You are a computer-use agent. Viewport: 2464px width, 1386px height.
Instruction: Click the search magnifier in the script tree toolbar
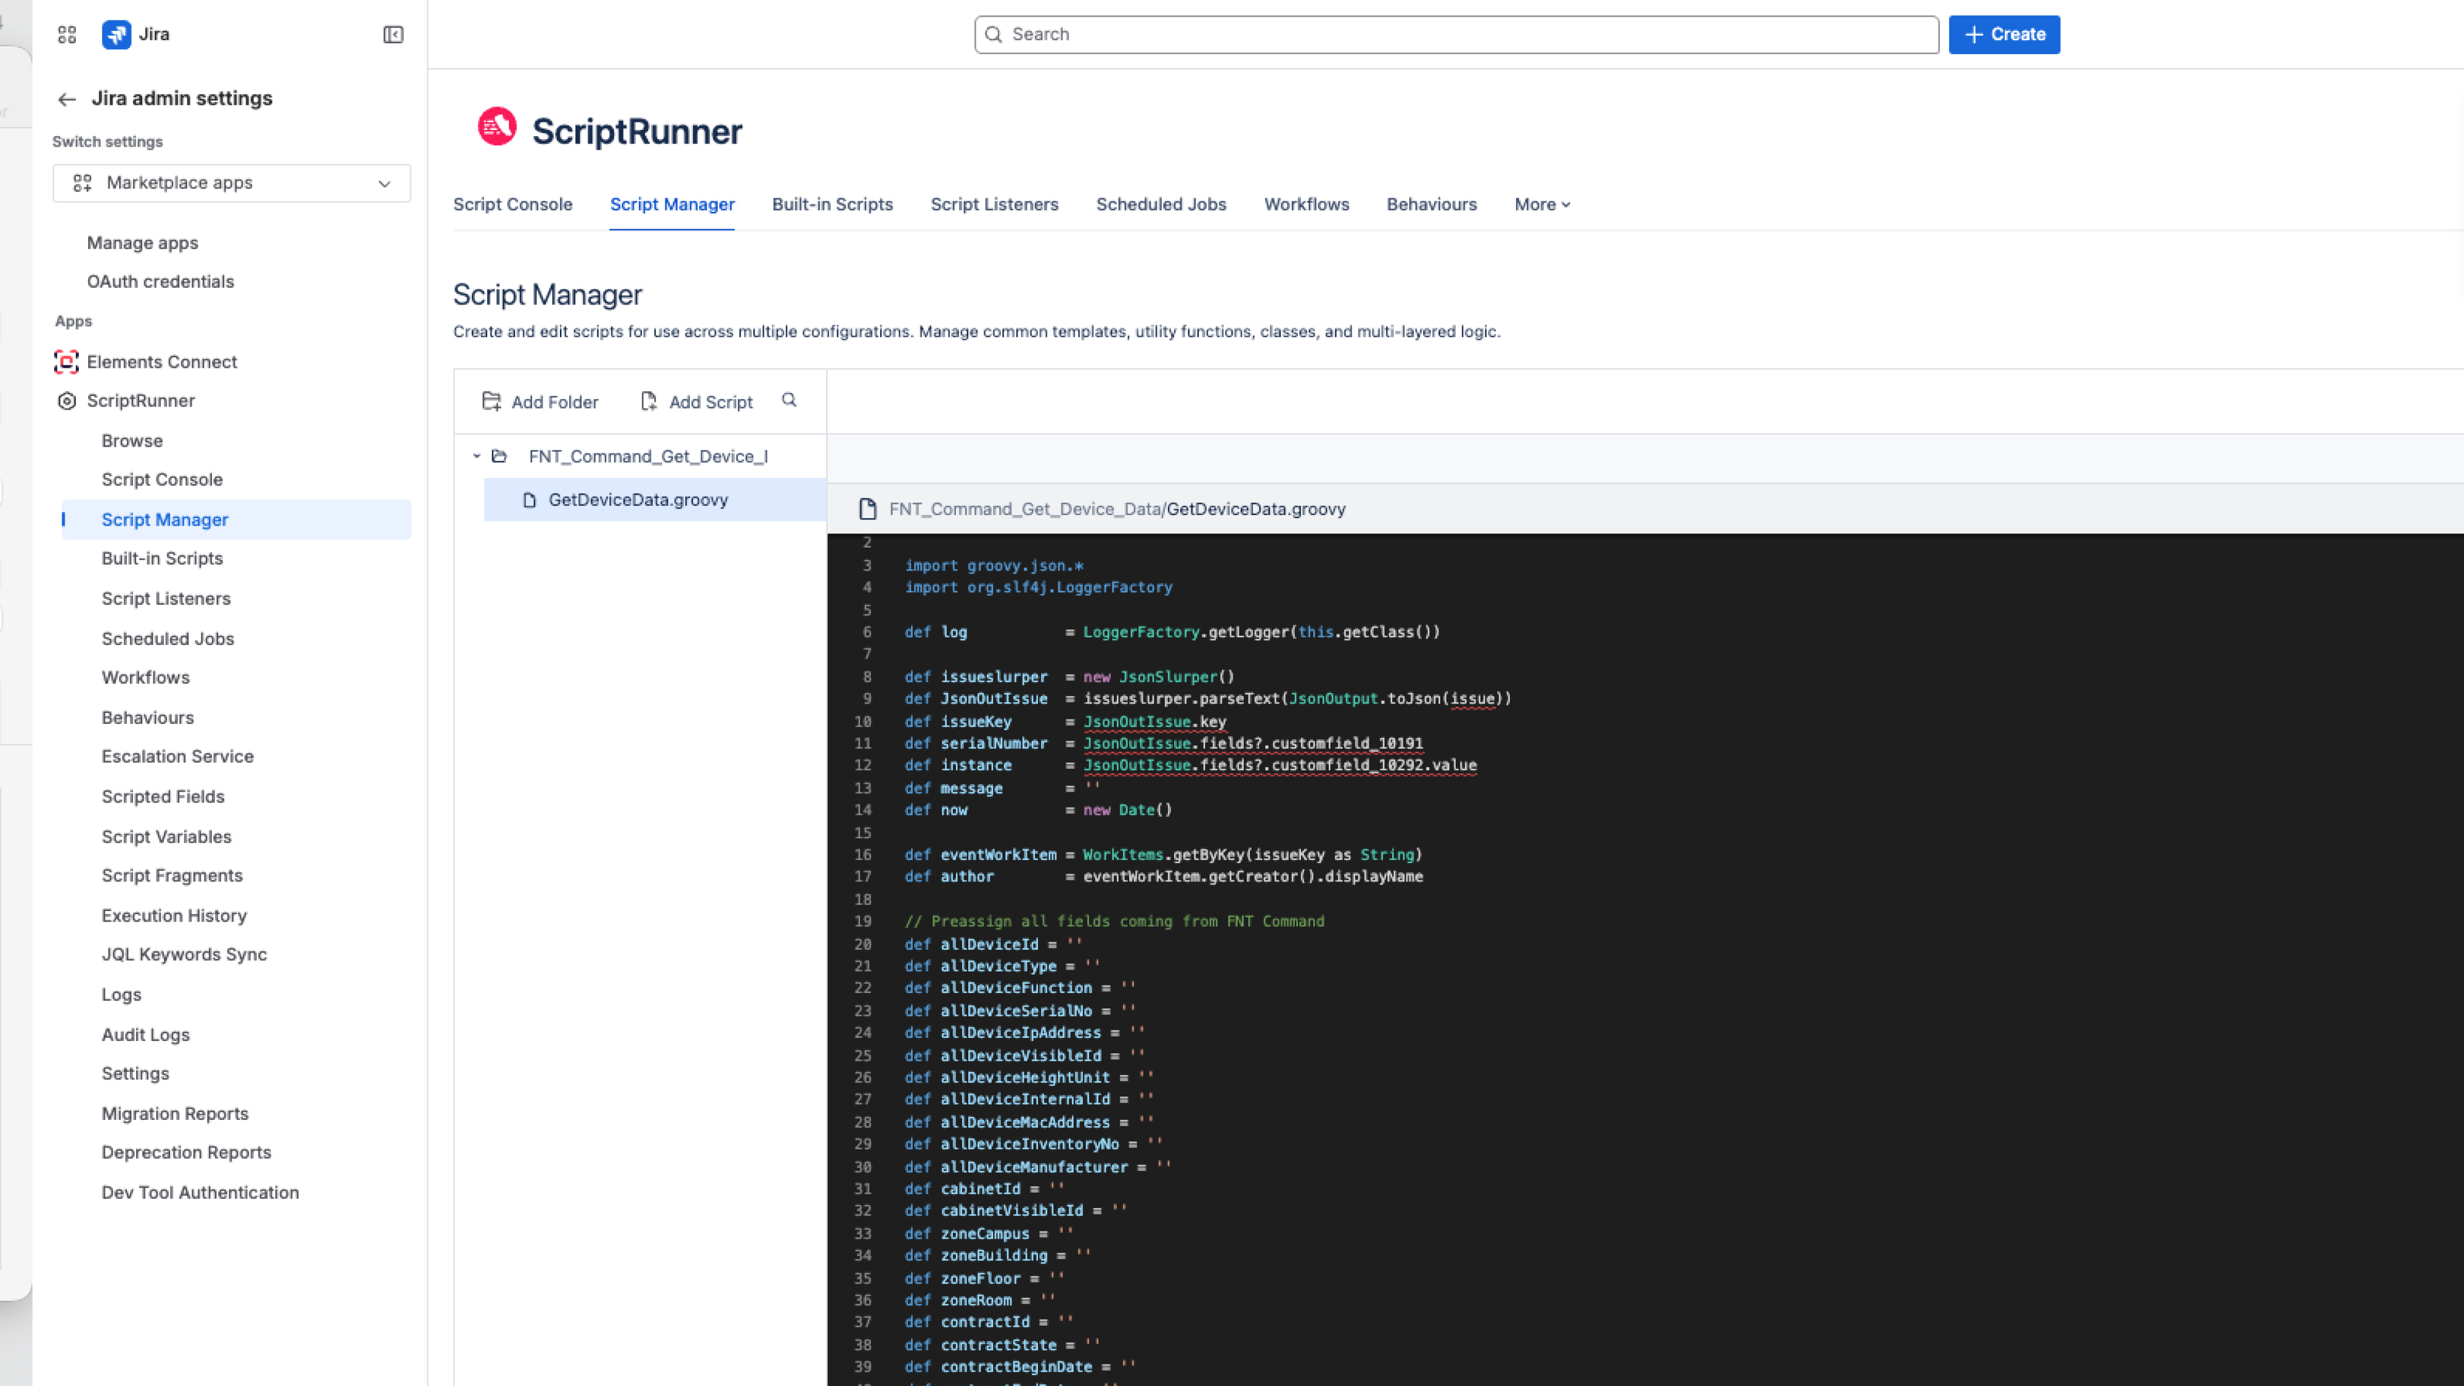pyautogui.click(x=789, y=400)
